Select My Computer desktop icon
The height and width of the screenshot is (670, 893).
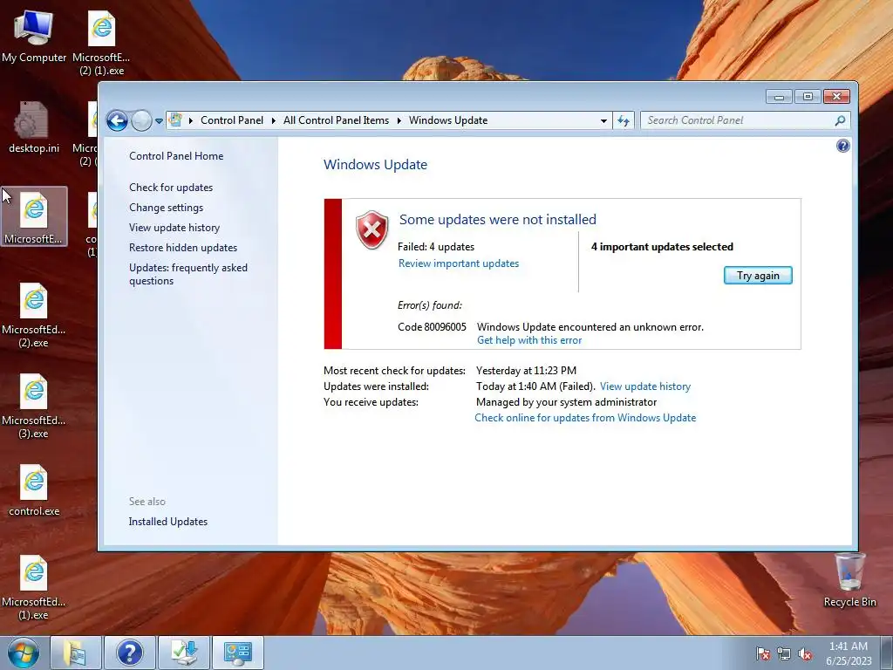tap(34, 35)
